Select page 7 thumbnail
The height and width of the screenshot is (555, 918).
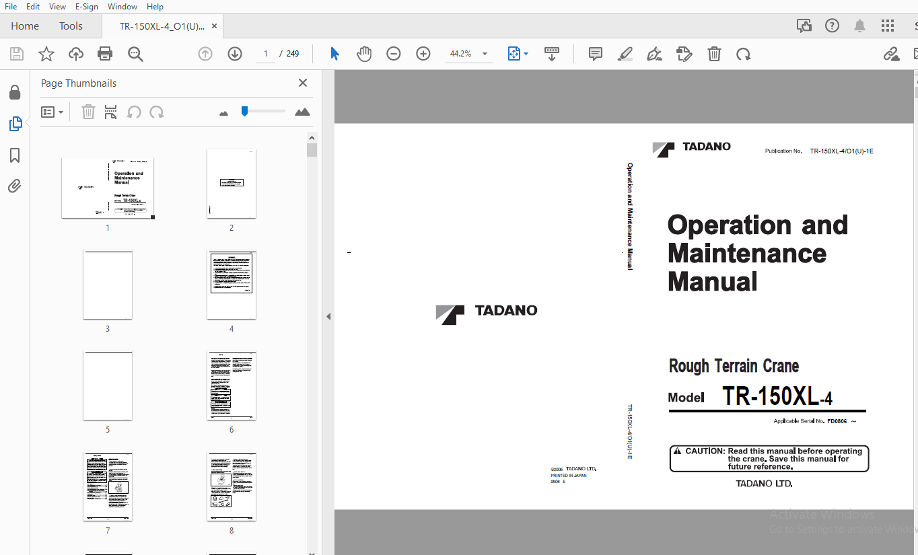[x=108, y=486]
